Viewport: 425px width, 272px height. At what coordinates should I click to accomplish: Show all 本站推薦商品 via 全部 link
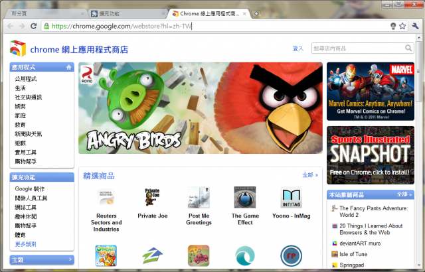(404, 194)
